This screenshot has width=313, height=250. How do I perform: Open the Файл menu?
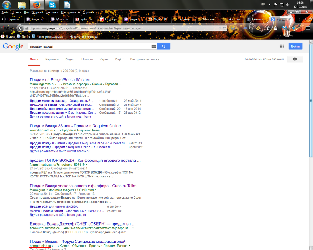coord(5,12)
